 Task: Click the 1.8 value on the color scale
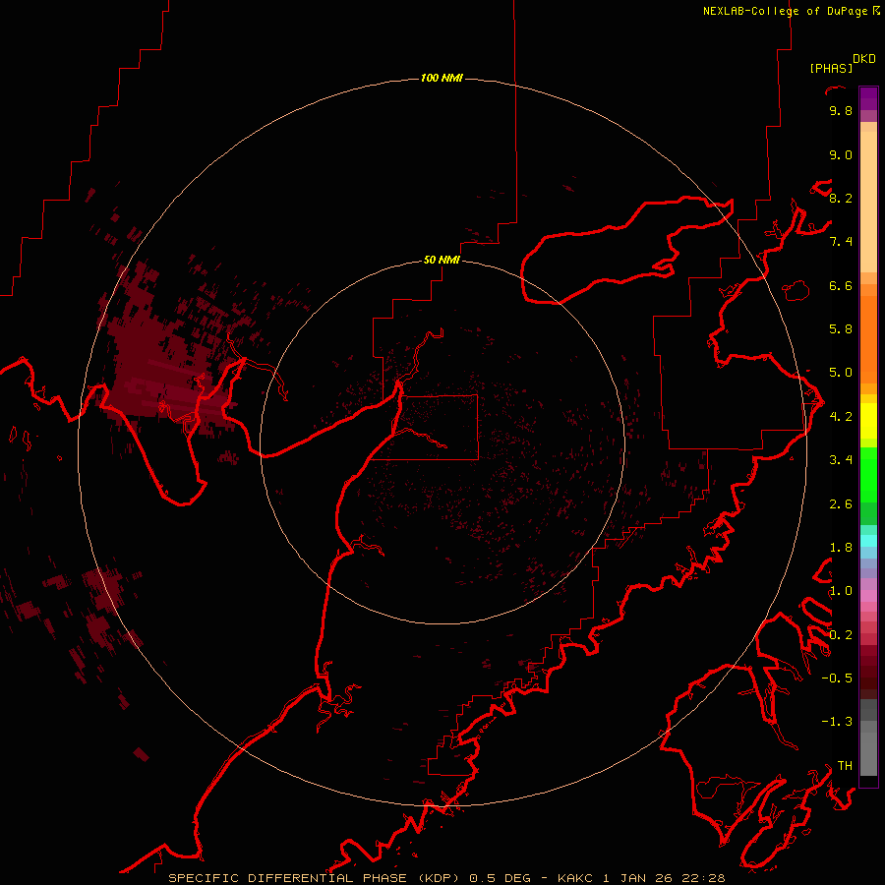(x=841, y=548)
